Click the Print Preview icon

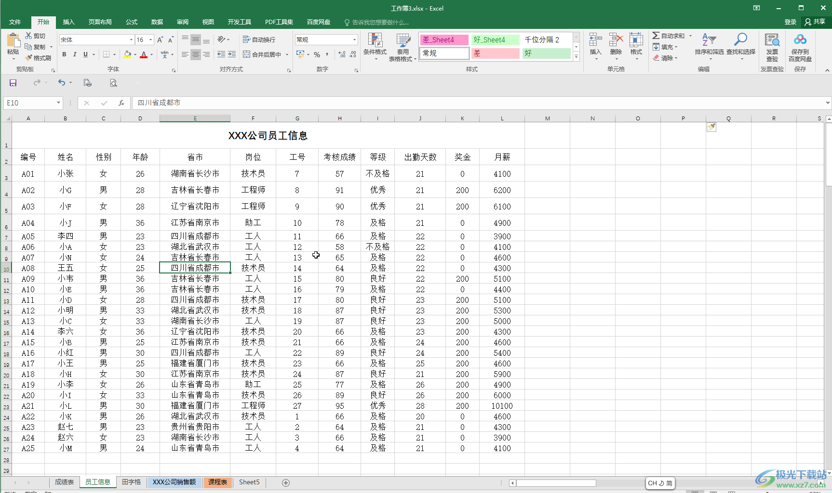coord(113,83)
